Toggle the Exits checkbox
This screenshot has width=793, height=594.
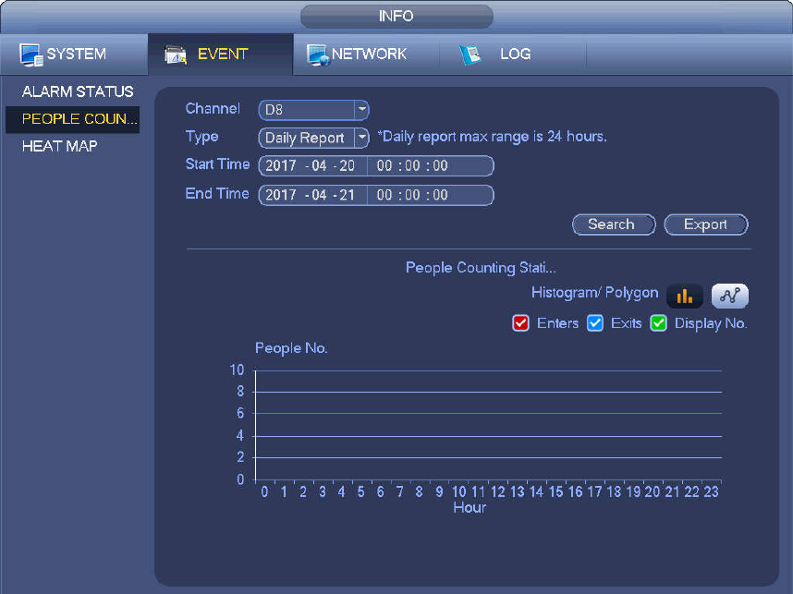tap(595, 323)
